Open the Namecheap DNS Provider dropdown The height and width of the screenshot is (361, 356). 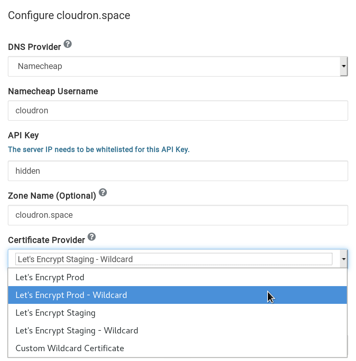(x=174, y=66)
